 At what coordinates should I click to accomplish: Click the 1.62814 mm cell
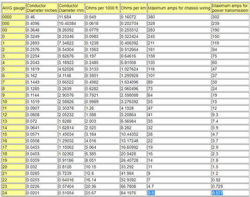[71, 128]
